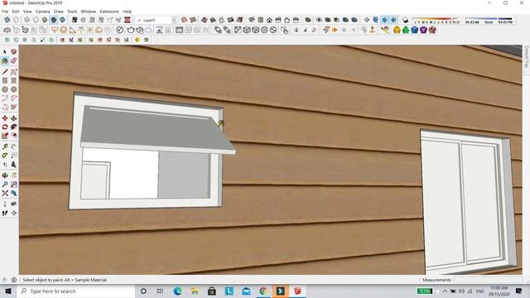
Task: Select the arrow Select tool
Action: [x=5, y=51]
